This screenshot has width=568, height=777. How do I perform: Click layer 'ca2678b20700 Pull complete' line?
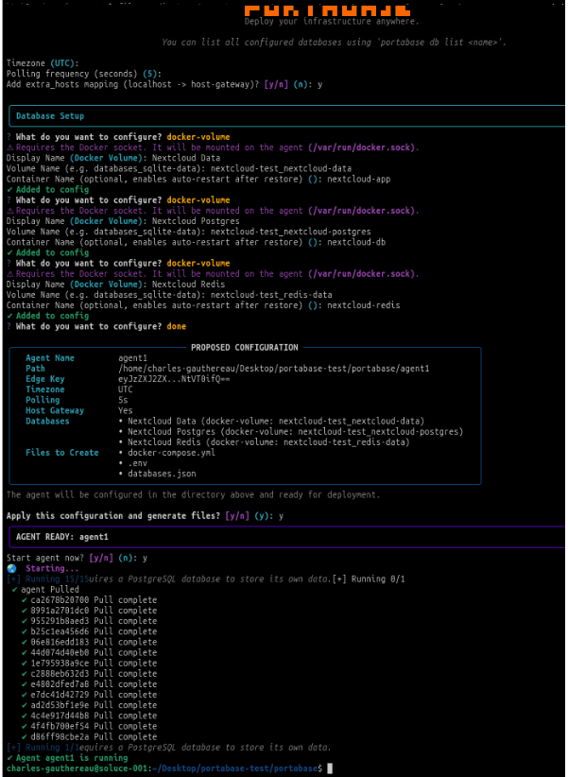(89, 600)
